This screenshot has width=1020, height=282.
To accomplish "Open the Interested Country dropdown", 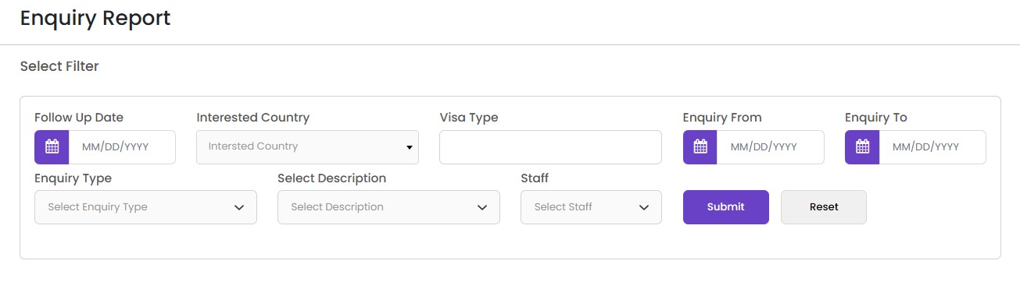I will [307, 146].
